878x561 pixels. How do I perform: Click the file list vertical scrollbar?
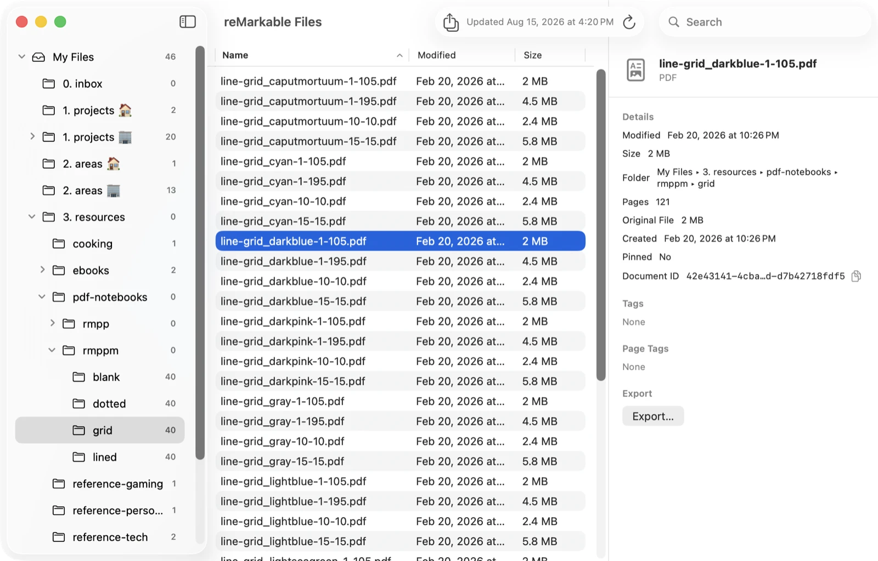601,225
